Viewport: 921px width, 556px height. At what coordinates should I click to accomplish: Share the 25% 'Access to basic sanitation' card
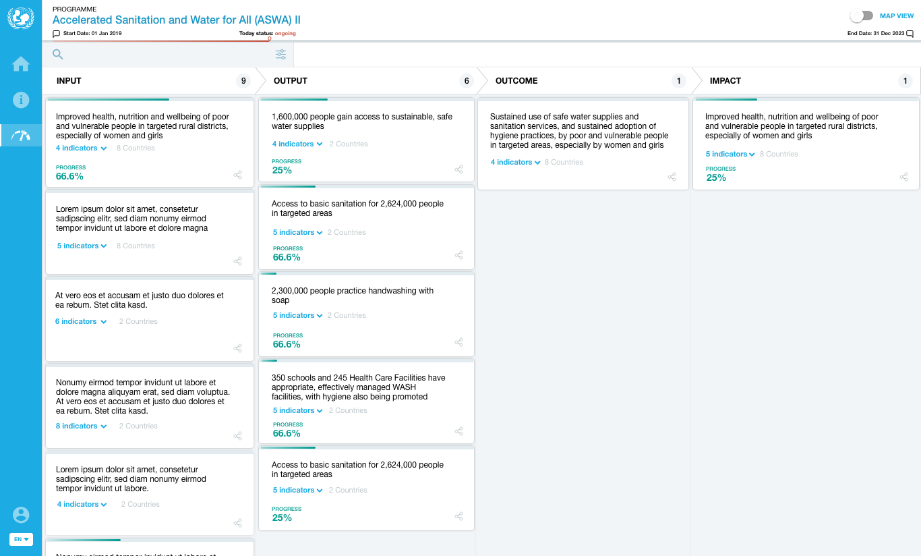(459, 516)
